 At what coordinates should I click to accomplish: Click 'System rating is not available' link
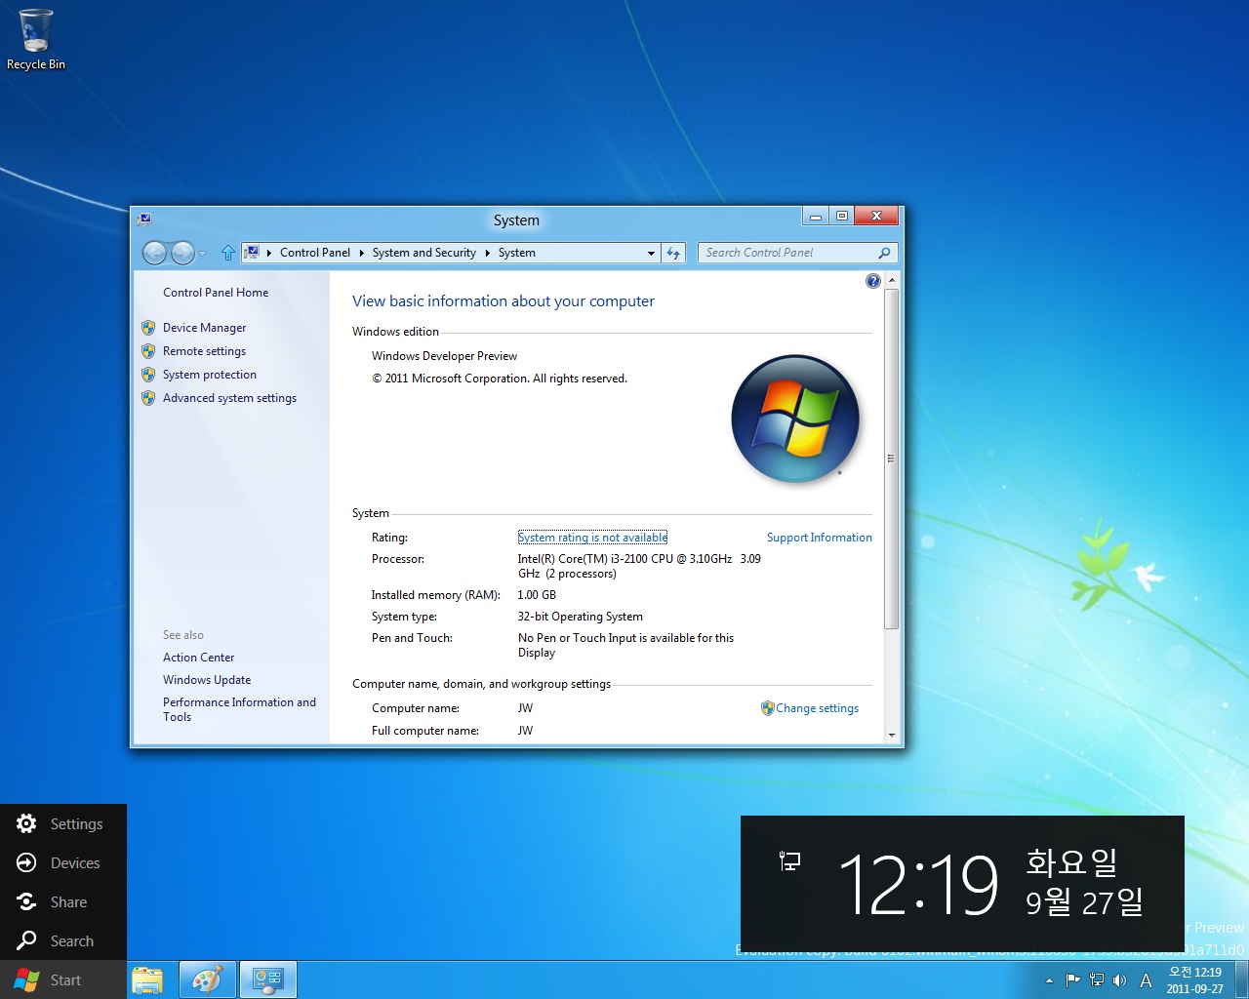click(x=592, y=538)
